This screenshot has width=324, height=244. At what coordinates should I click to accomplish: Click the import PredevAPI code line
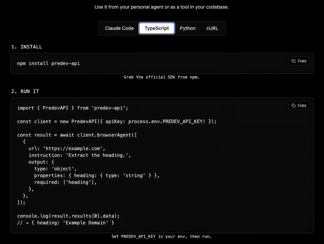[x=73, y=108]
